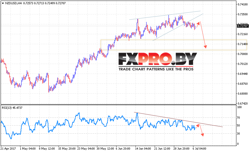Click the RSI(13) 45.4737 indicator label

click(12, 108)
